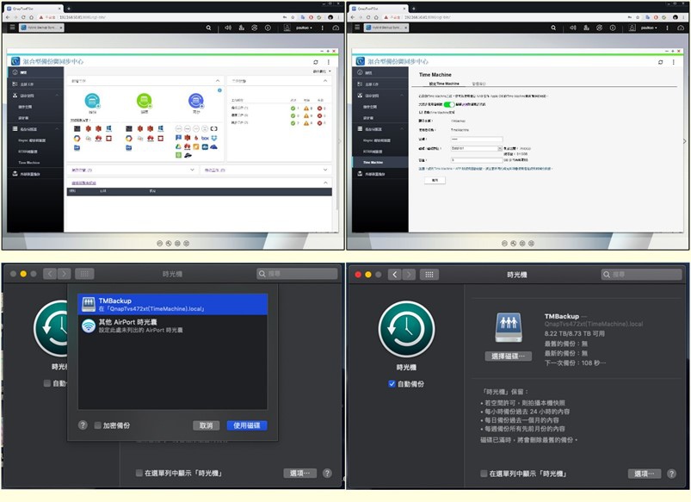Image resolution: width=691 pixels, height=502 pixels.
Task: Uncheck 自動備份 in the Mac Time Machine preferences
Action: pyautogui.click(x=392, y=384)
